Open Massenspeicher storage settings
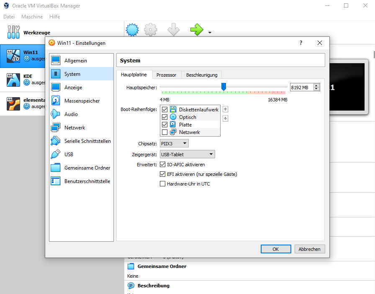The height and width of the screenshot is (294, 375). tap(81, 101)
